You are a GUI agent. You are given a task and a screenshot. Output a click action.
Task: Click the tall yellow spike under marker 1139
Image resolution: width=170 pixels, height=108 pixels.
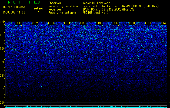tap(151, 105)
